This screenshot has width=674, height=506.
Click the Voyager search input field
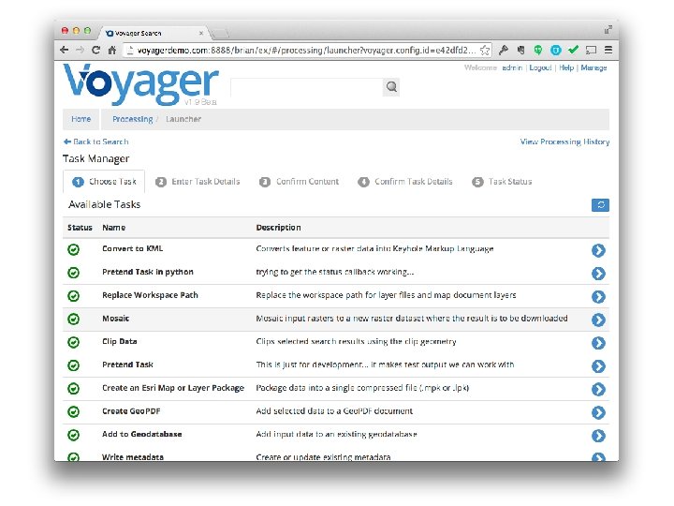point(306,87)
